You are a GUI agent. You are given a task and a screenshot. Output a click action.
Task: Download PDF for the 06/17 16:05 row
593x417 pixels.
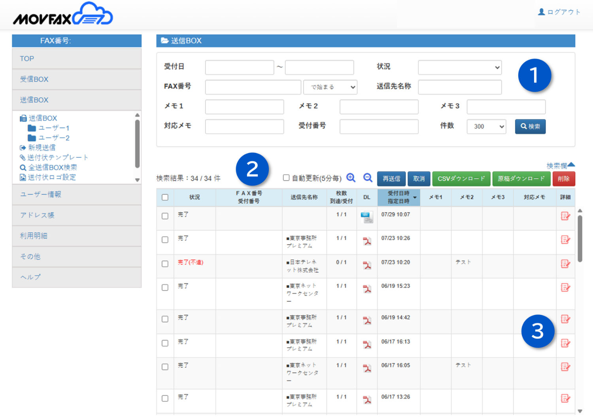[x=367, y=368]
